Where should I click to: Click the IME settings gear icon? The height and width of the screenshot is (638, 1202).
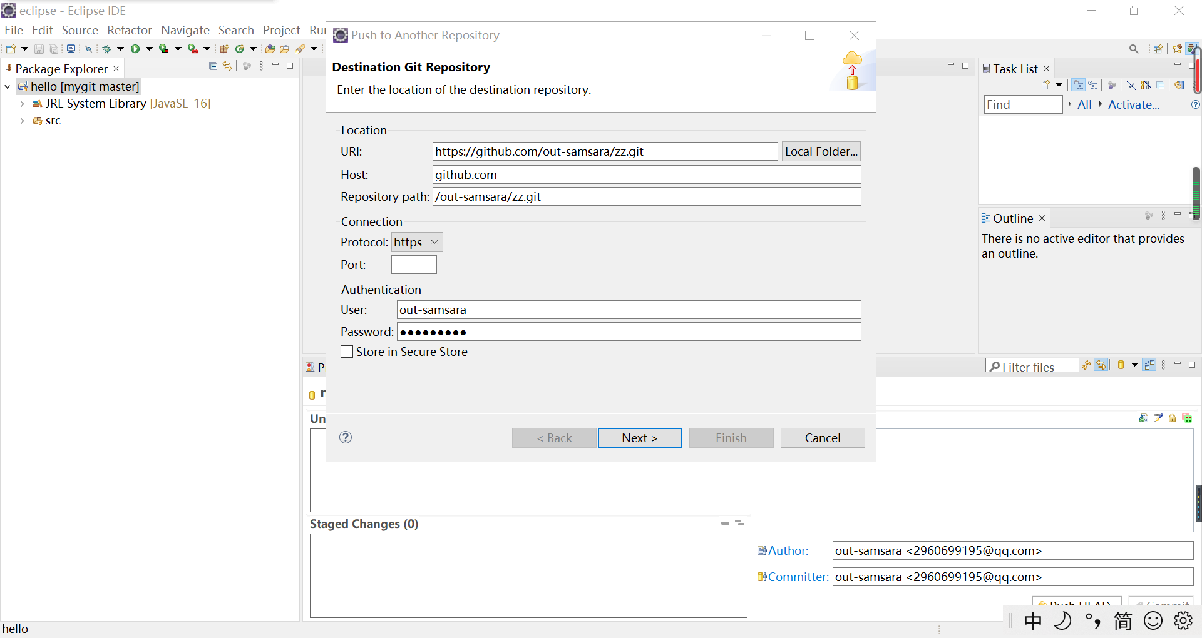pyautogui.click(x=1183, y=621)
